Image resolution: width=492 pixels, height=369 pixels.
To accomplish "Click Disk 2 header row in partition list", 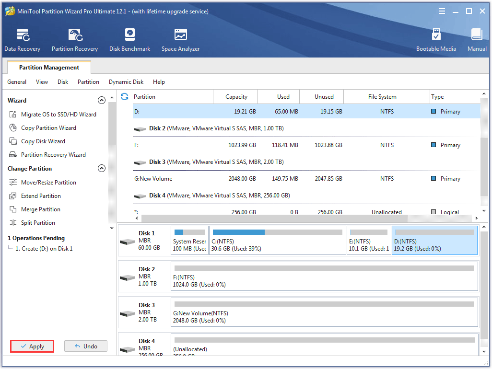I will [x=306, y=128].
